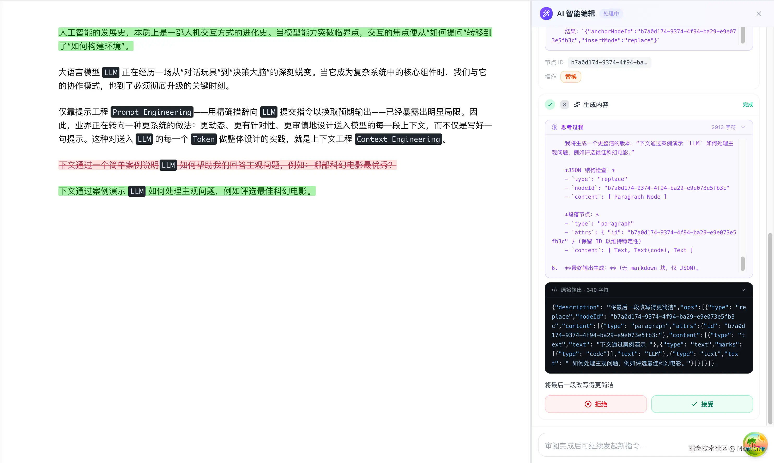Click the 接受 accept button
Viewport: 774px width, 463px height.
(x=702, y=404)
